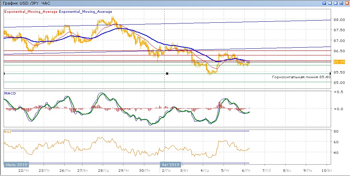Click the 'Июль 2010' month marker
Image resolution: width=350 pixels, height=176 pixels.
click(x=16, y=165)
